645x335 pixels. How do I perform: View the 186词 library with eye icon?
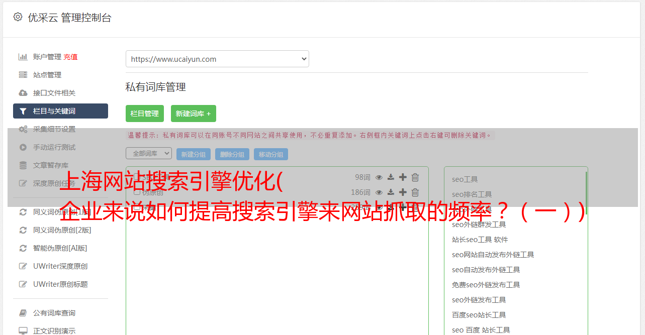[x=379, y=192]
